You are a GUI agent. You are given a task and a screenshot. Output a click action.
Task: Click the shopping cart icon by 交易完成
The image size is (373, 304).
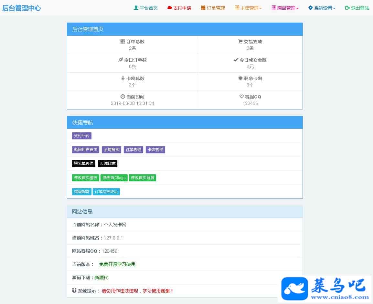(240, 42)
